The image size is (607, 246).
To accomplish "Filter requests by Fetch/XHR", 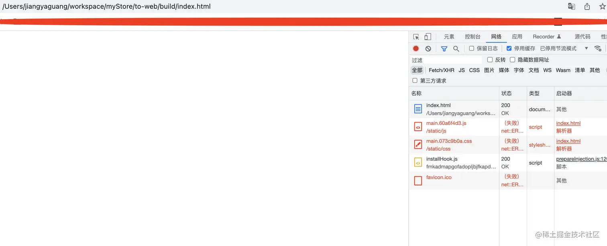I will click(x=442, y=70).
